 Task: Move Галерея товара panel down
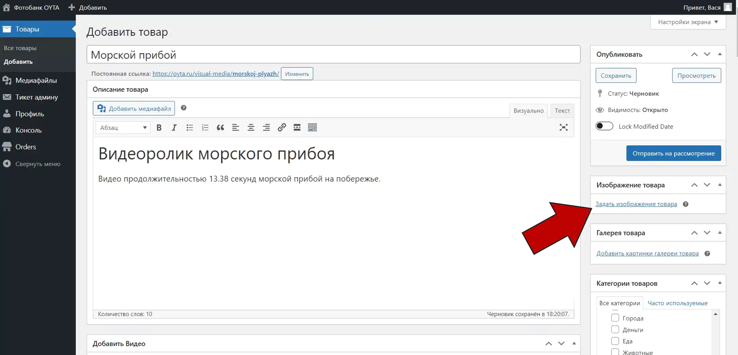click(x=707, y=233)
